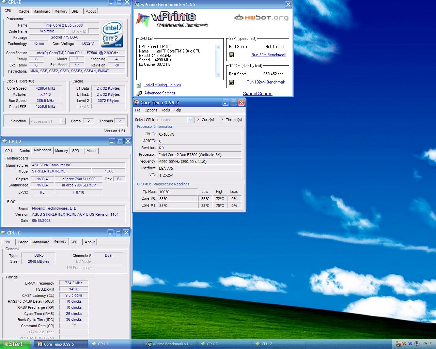Viewport: 436px width, 349px height.
Task: Open the Tools menu in Core Temp
Action: [165, 110]
